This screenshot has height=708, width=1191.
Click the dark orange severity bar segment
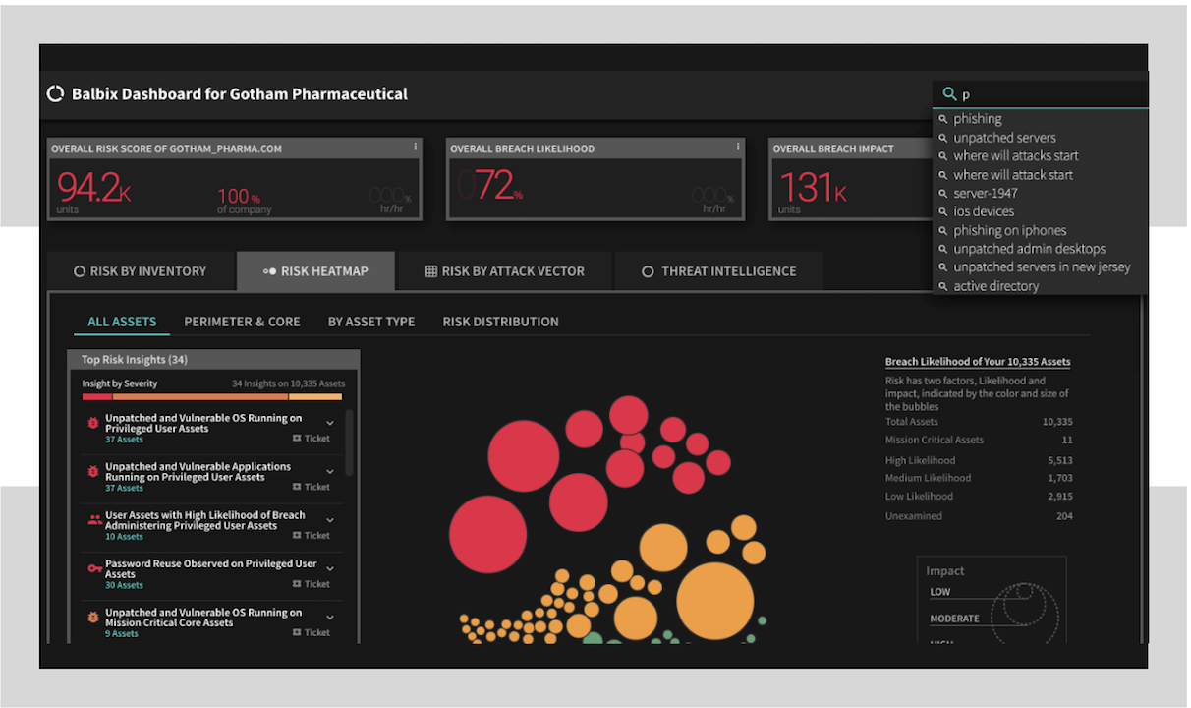coord(200,397)
